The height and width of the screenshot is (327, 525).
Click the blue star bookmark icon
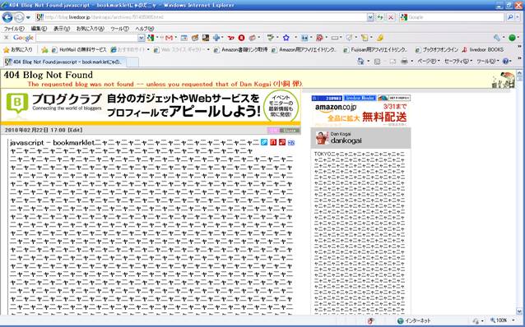(x=286, y=38)
